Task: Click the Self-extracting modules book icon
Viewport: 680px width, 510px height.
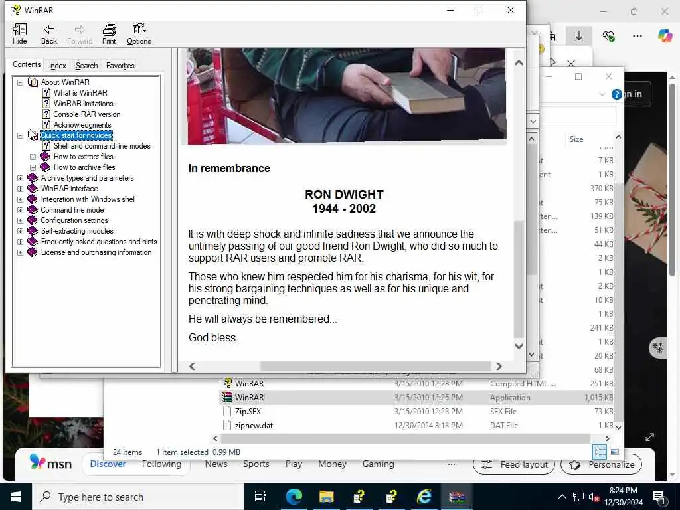Action: pyautogui.click(x=33, y=231)
